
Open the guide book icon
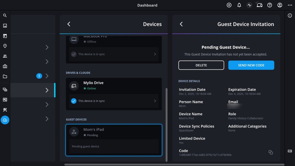click(x=290, y=151)
